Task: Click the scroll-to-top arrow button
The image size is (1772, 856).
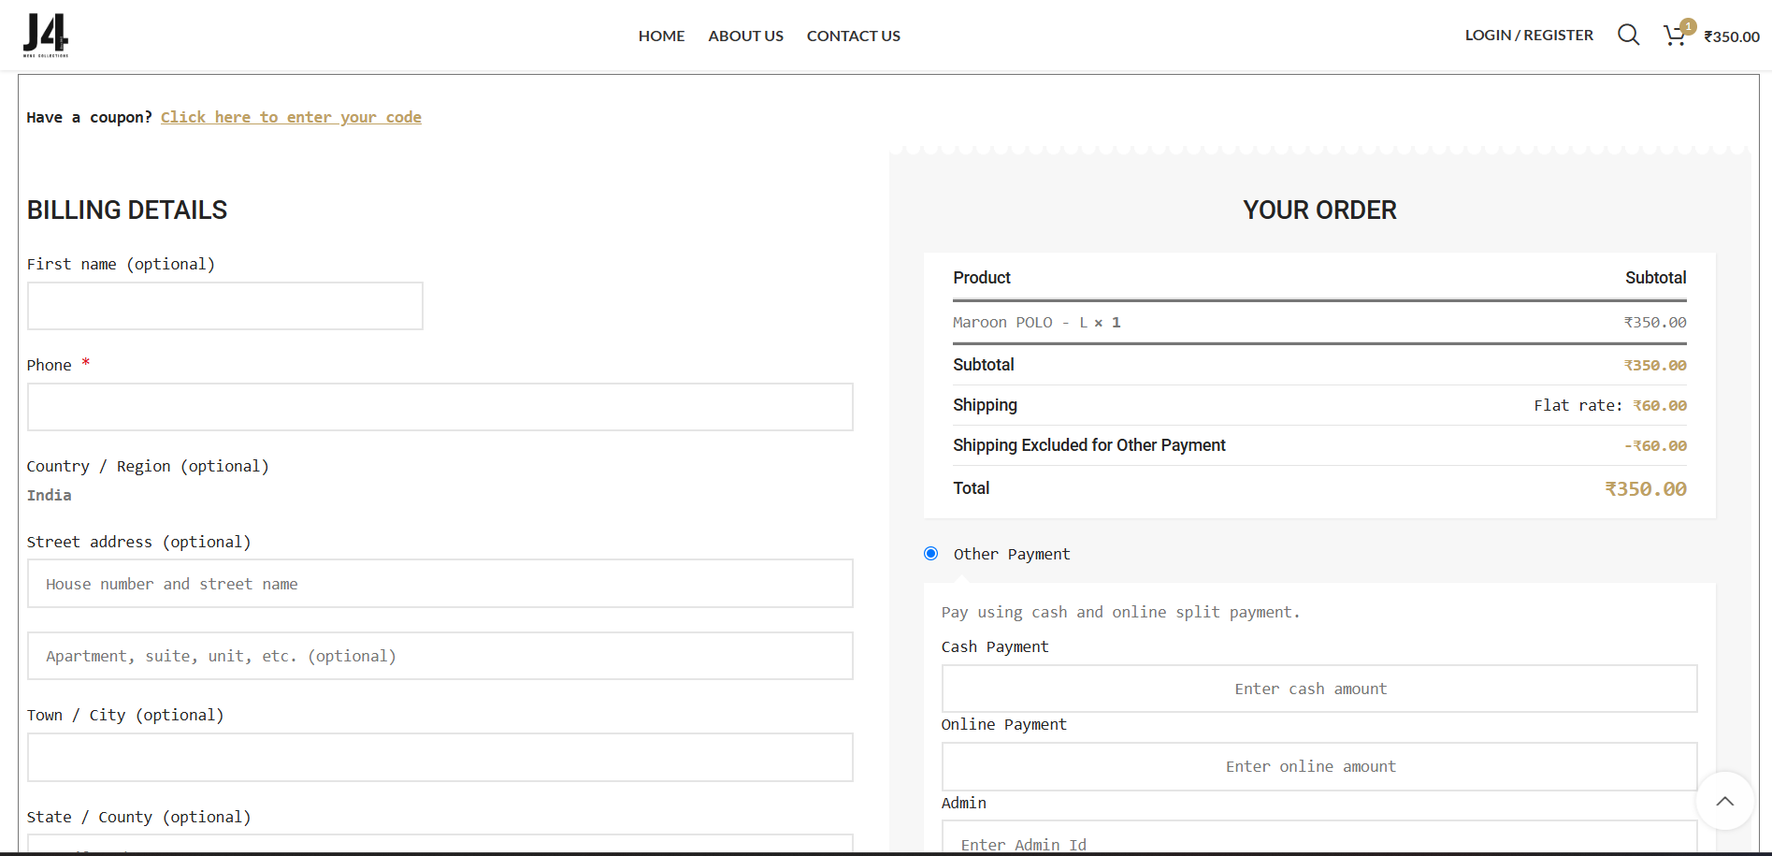Action: coord(1724,801)
